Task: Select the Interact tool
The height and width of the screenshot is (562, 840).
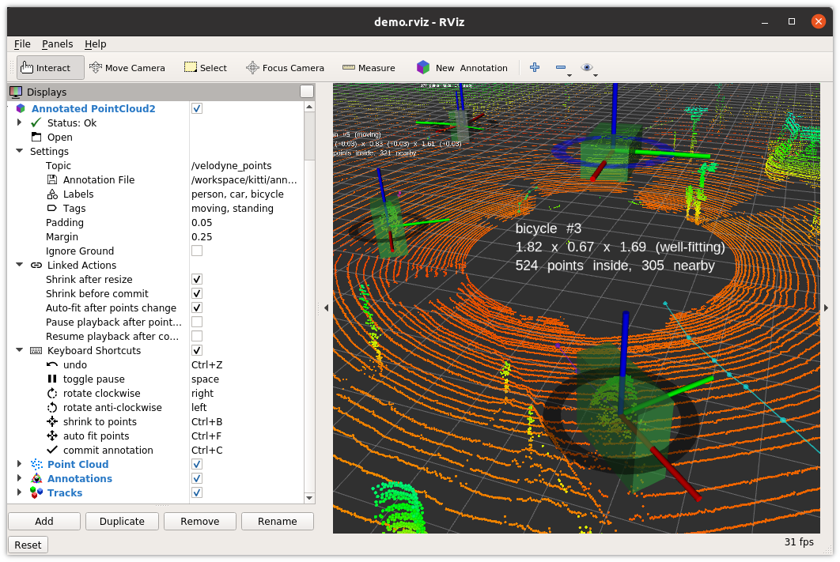Action: click(x=51, y=68)
